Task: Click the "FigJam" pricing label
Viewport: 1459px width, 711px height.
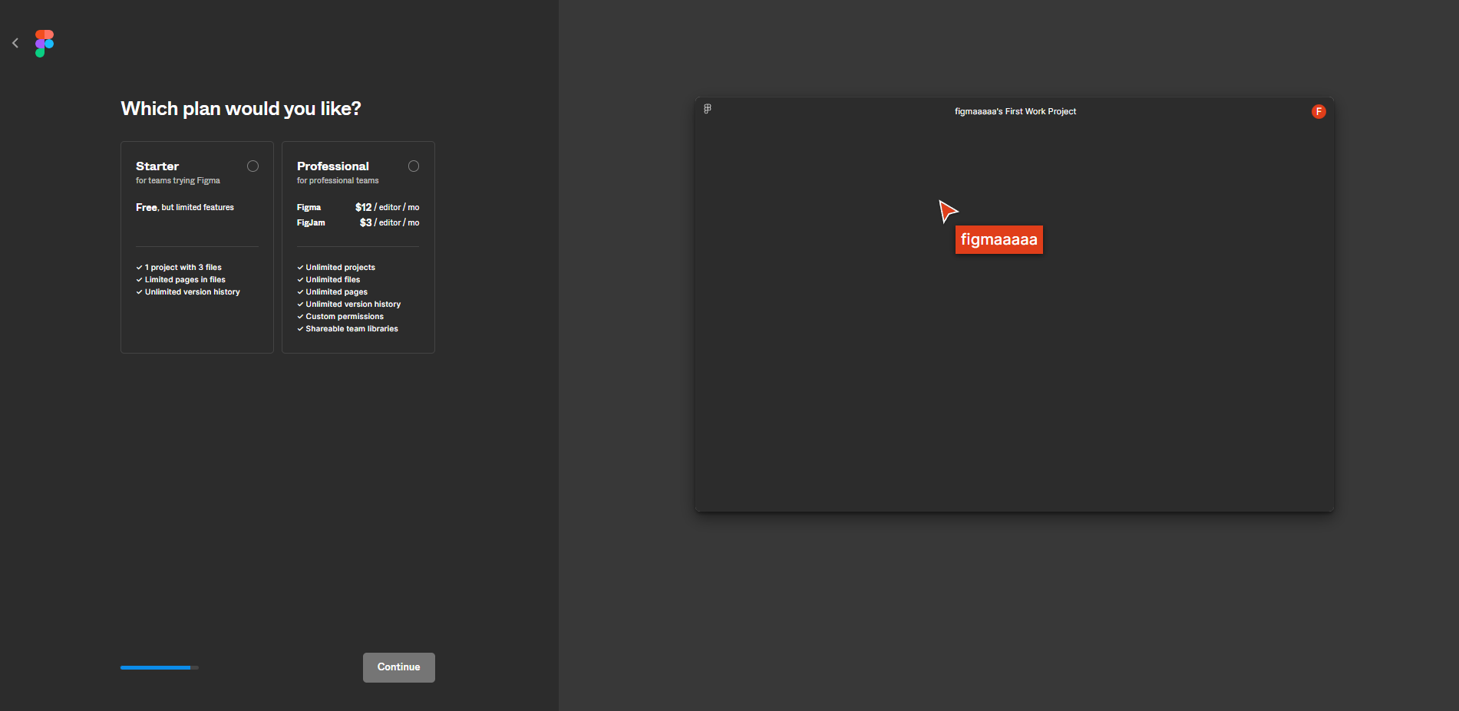Action: click(x=311, y=222)
